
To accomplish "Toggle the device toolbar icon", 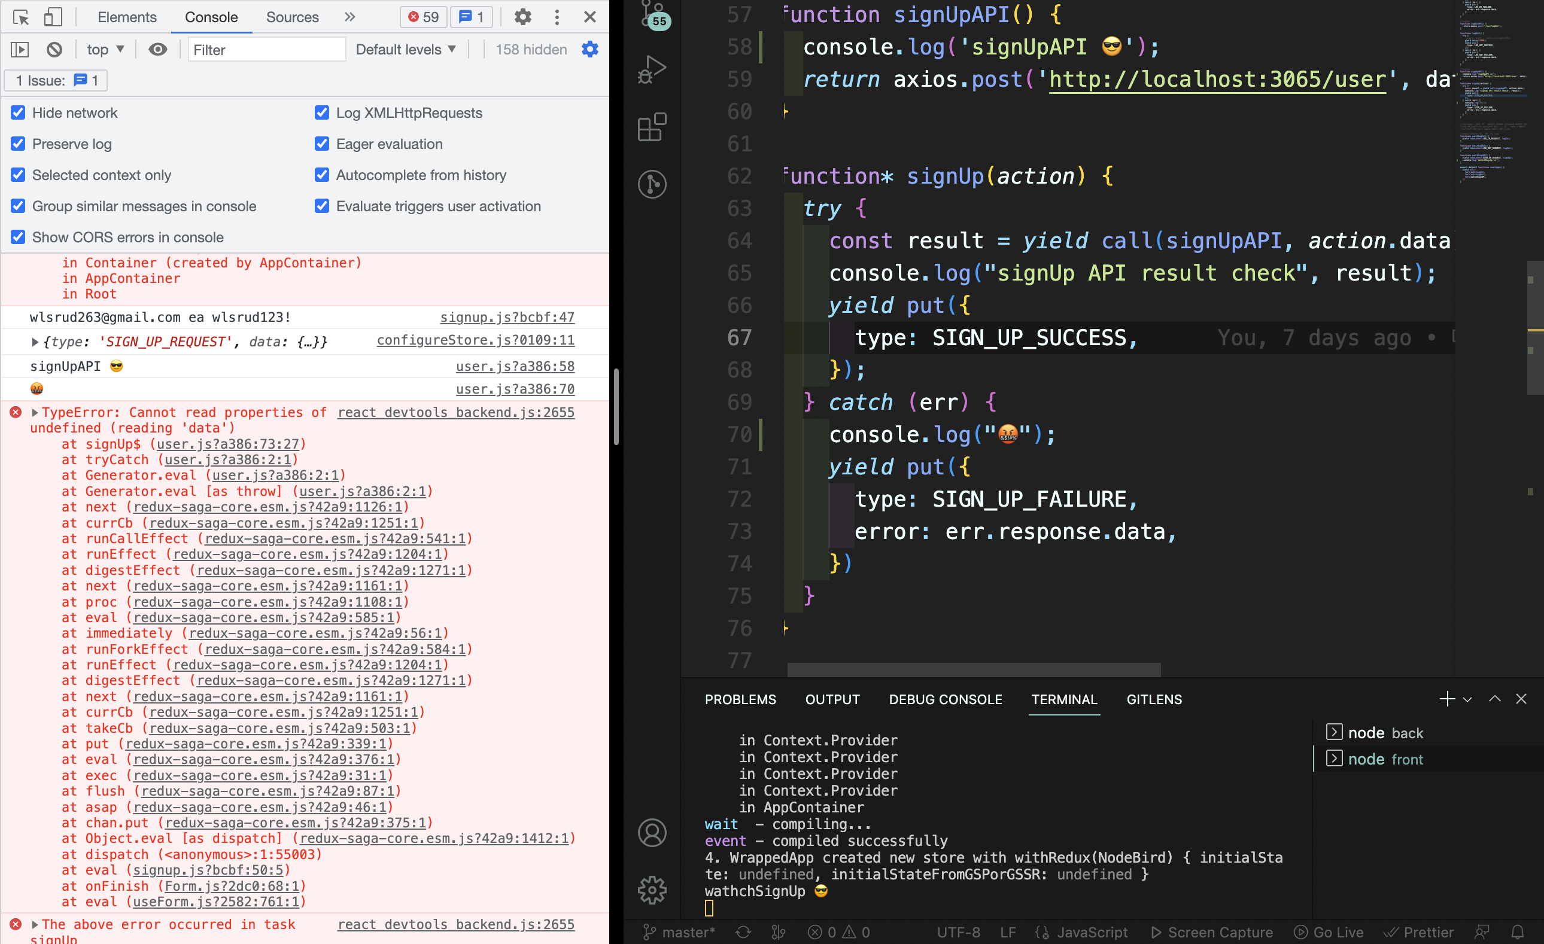I will click(53, 17).
